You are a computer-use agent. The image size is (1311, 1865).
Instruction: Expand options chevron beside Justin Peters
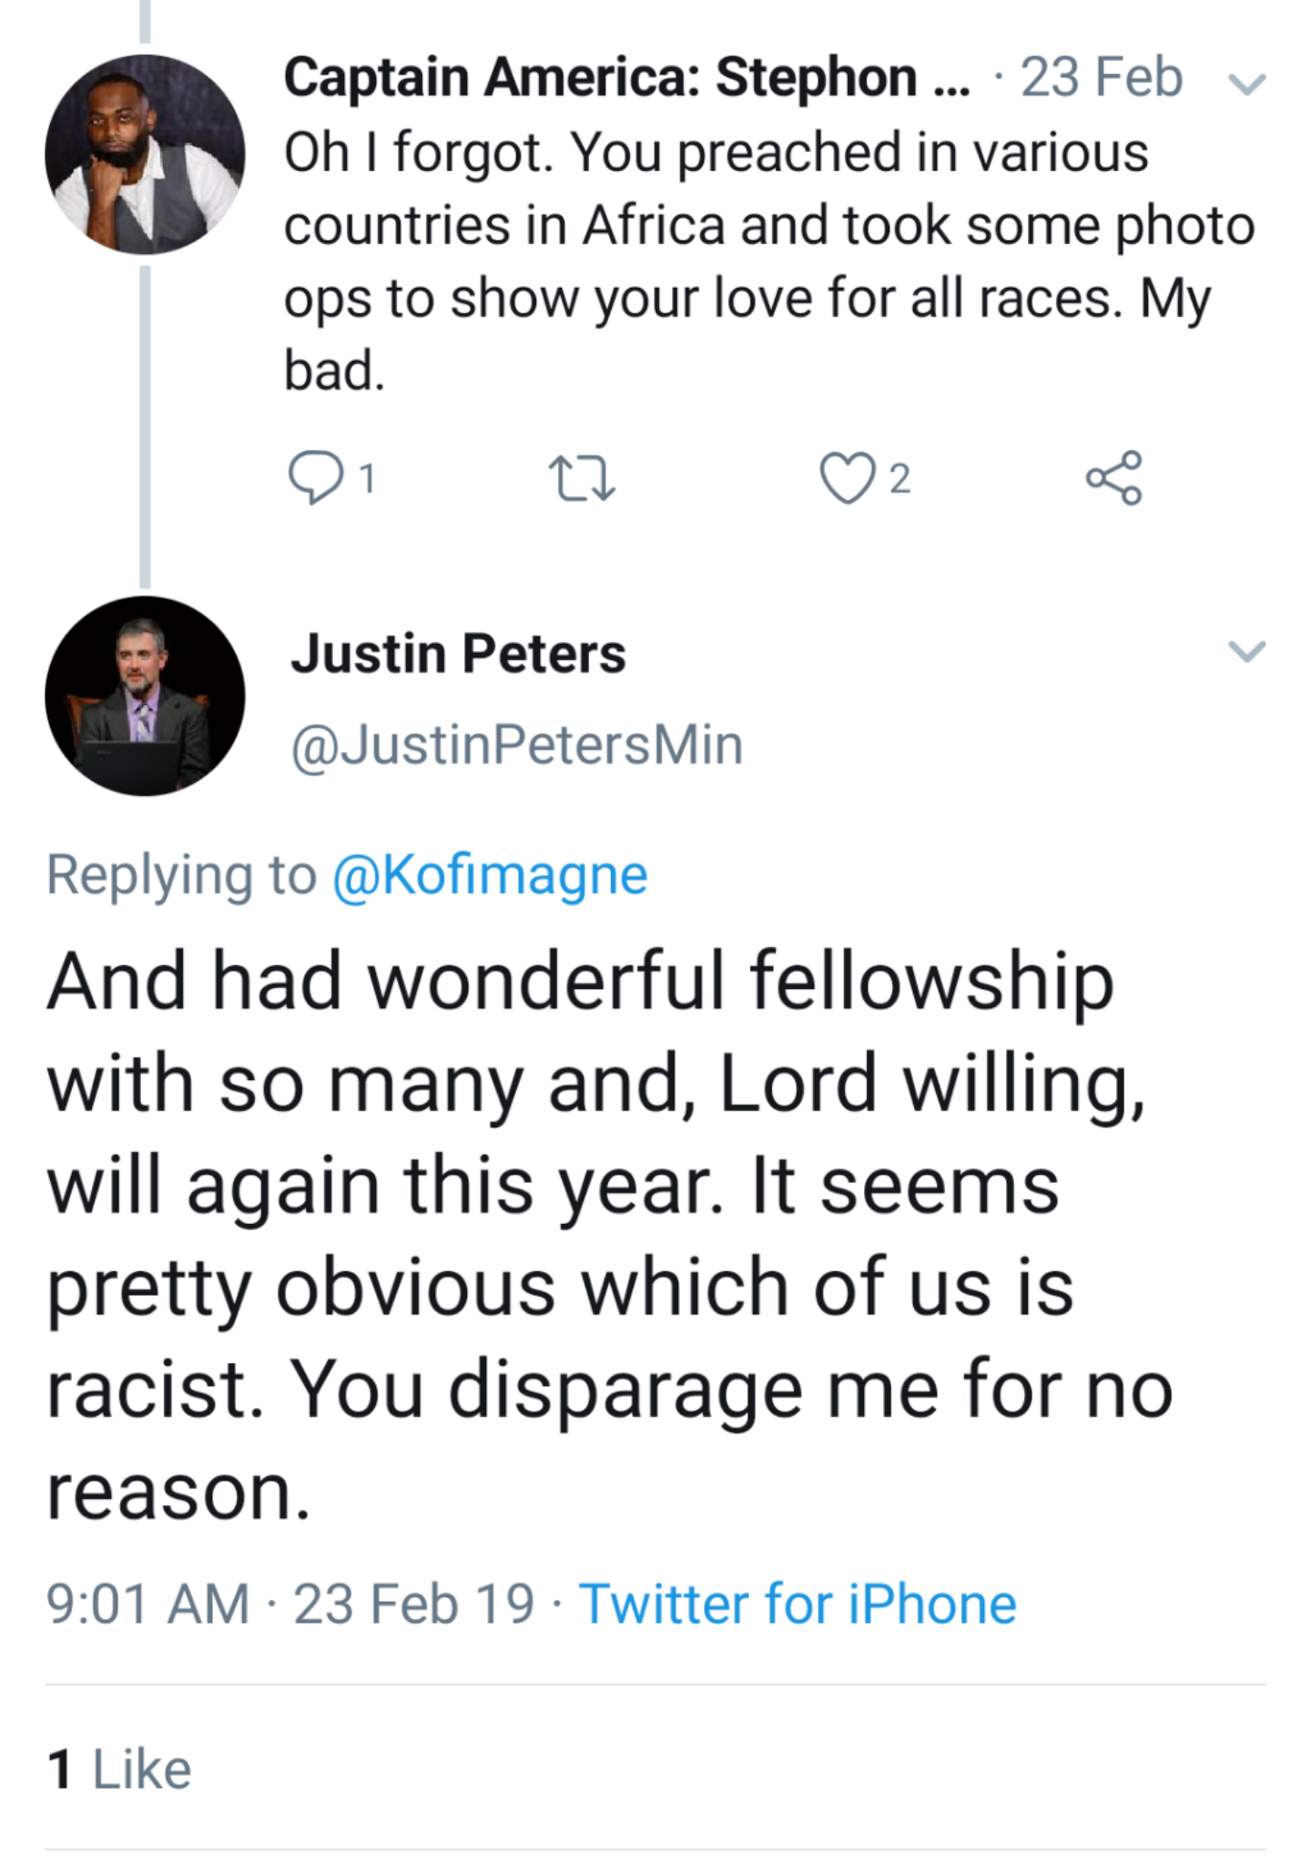click(1246, 650)
